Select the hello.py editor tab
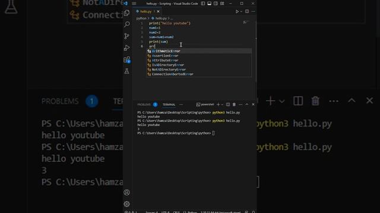This screenshot has width=380, height=213. pyautogui.click(x=145, y=11)
